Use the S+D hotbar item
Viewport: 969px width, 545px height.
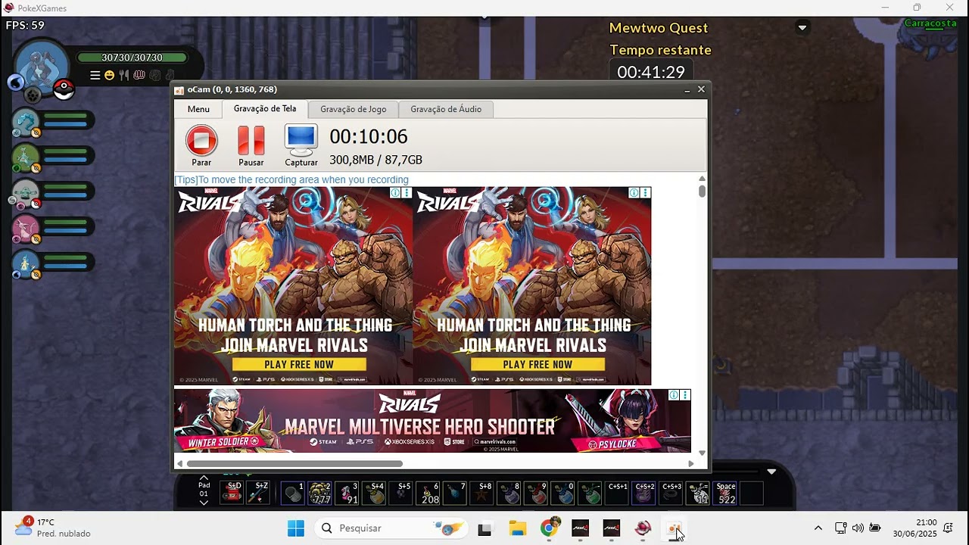232,493
